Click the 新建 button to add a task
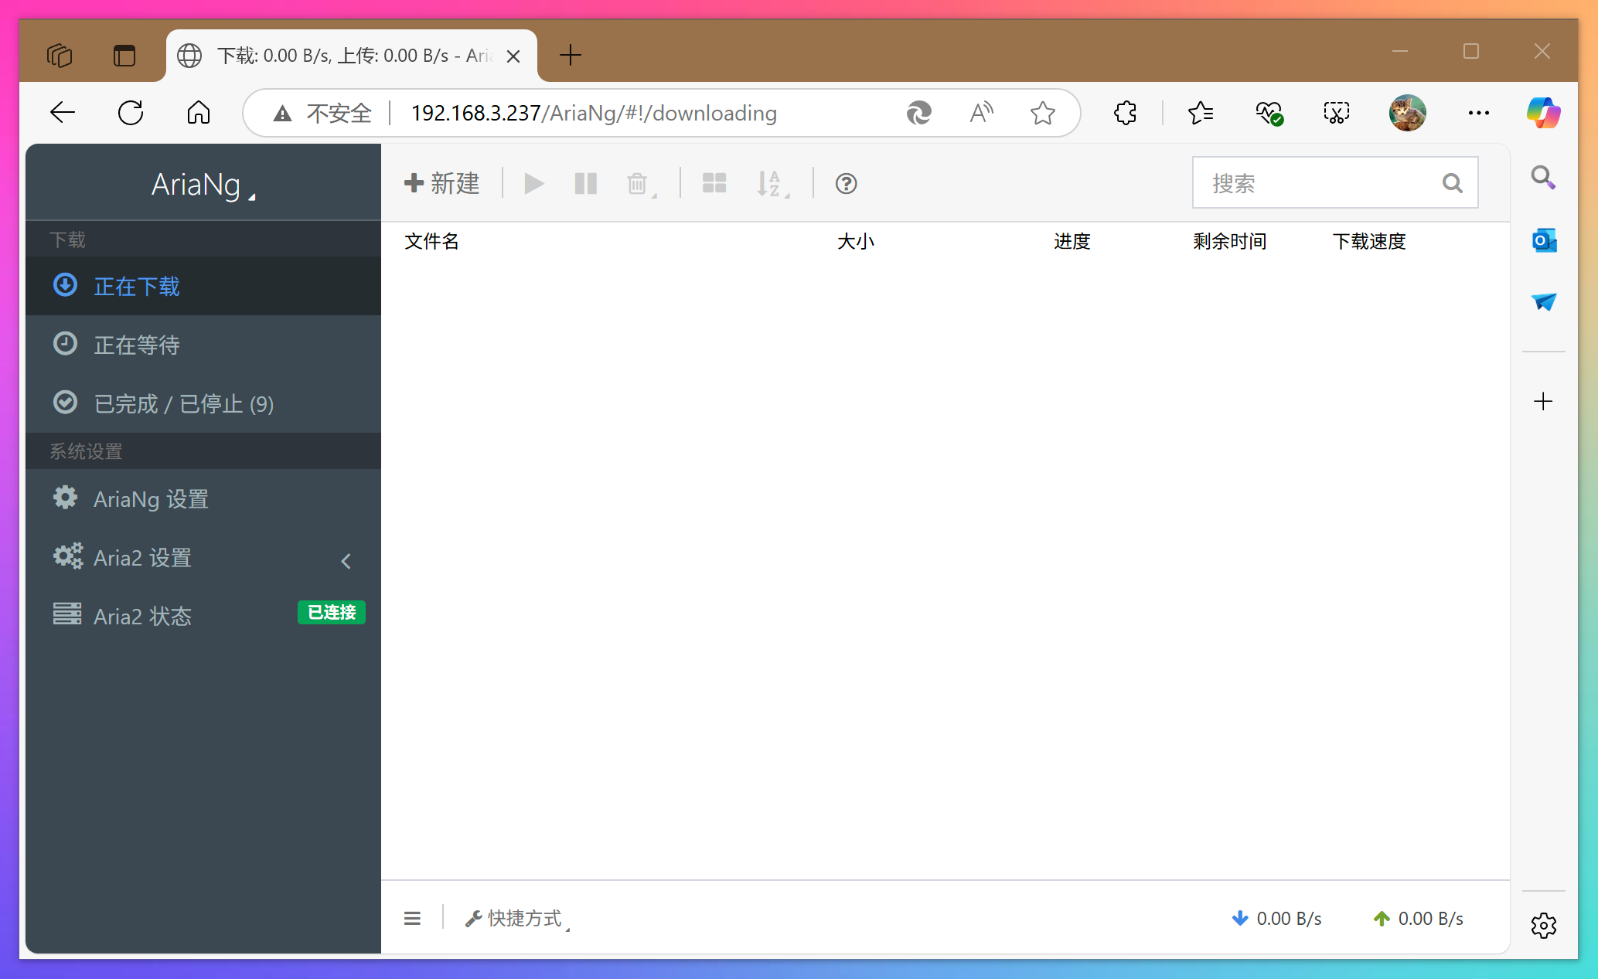This screenshot has width=1598, height=979. tap(441, 183)
